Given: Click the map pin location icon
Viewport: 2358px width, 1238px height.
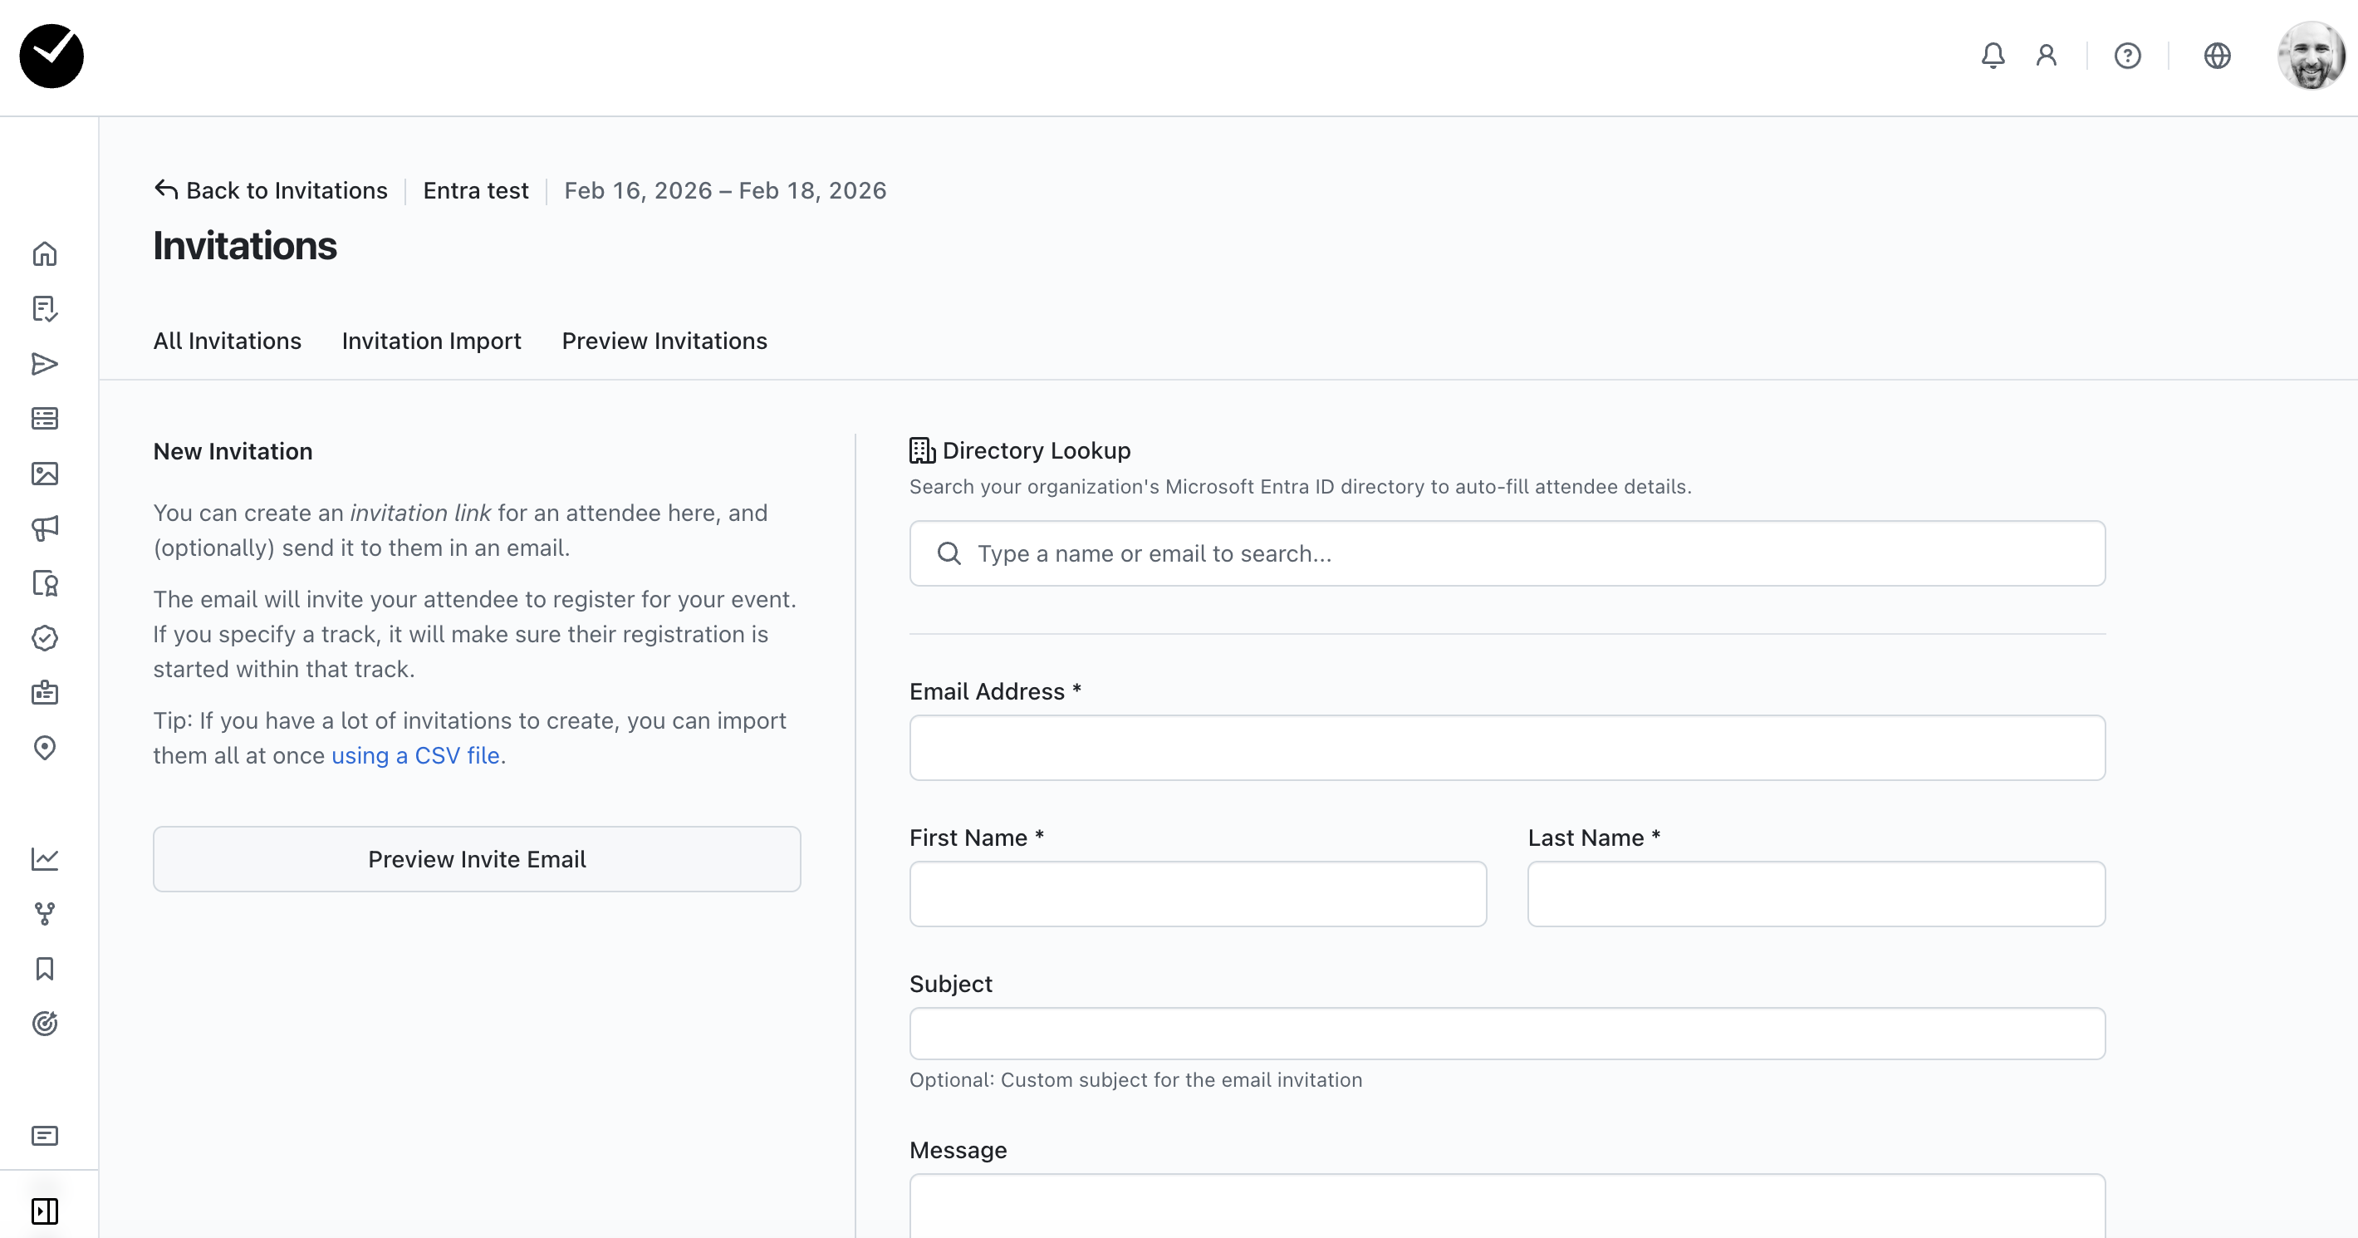Looking at the screenshot, I should (44, 748).
